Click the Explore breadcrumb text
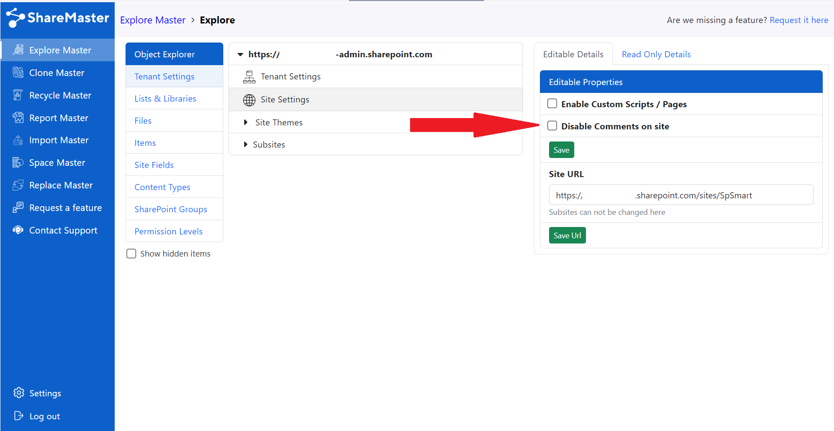This screenshot has height=431, width=834. coord(217,20)
